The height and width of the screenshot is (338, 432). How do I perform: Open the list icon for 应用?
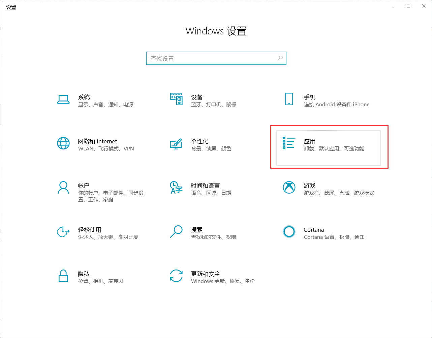pos(289,143)
